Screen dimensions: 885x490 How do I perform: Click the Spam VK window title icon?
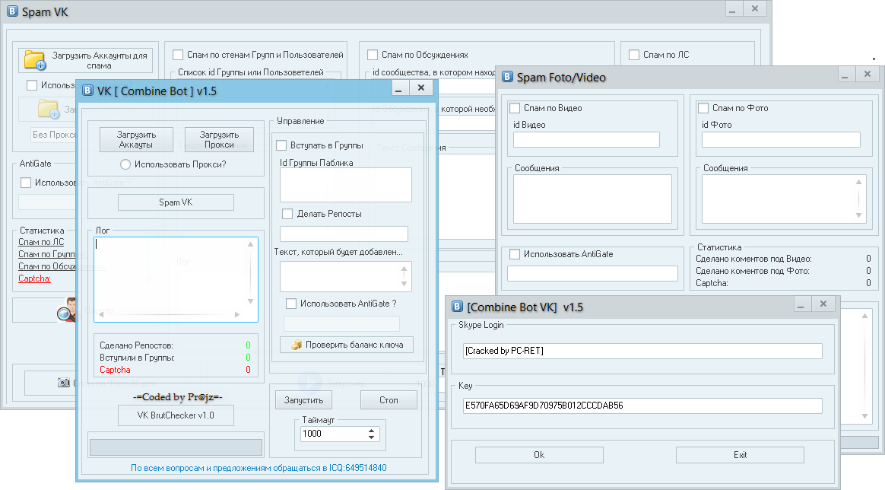pos(12,11)
